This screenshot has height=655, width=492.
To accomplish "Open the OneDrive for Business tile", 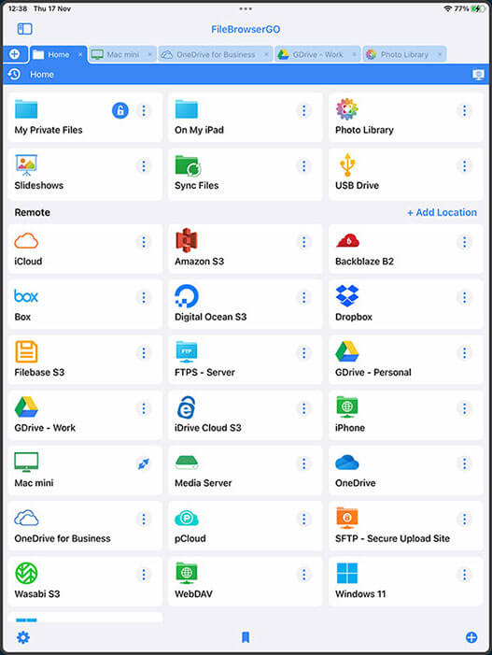I will click(x=85, y=526).
